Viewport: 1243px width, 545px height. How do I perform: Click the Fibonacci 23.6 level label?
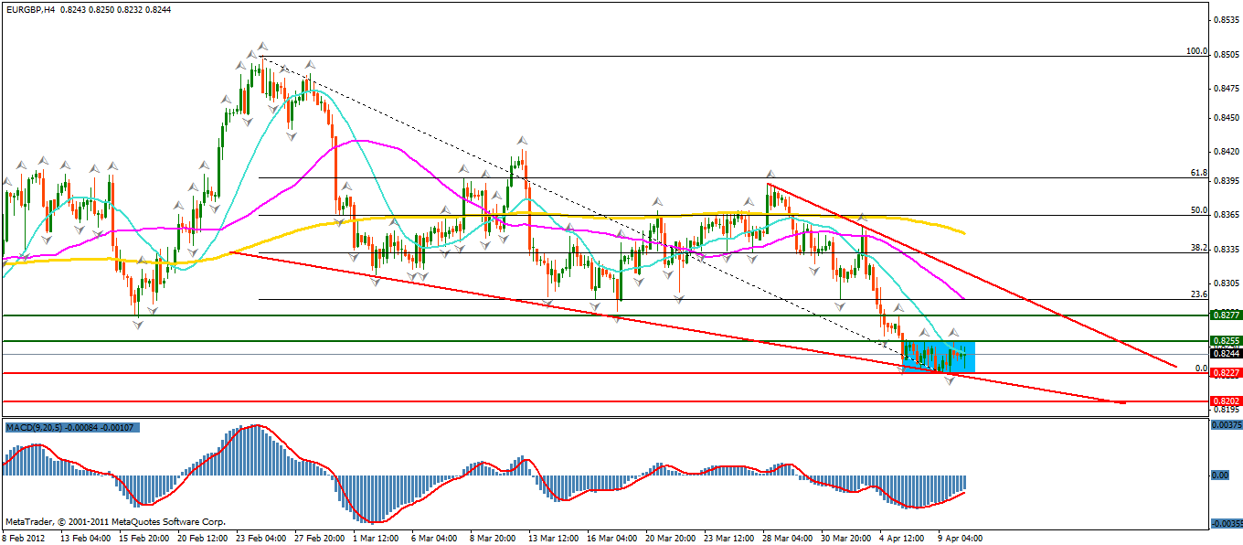point(1199,294)
